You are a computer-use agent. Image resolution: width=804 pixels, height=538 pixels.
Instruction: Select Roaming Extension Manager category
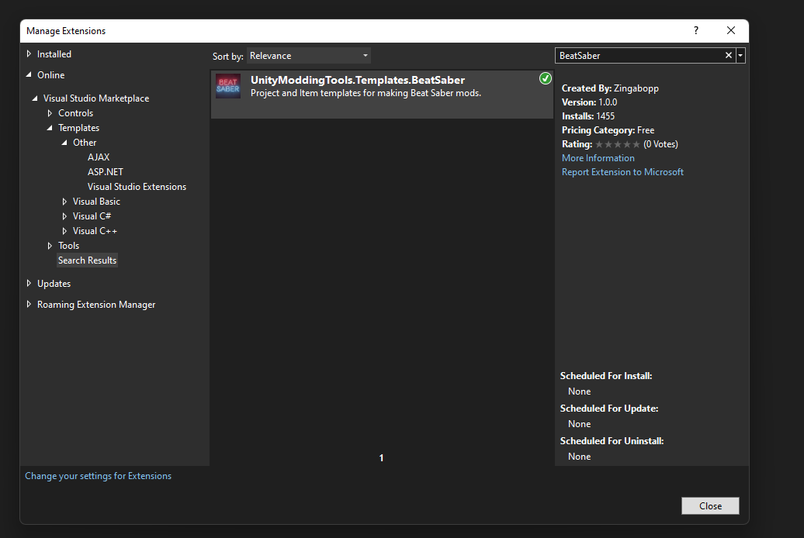tap(96, 305)
